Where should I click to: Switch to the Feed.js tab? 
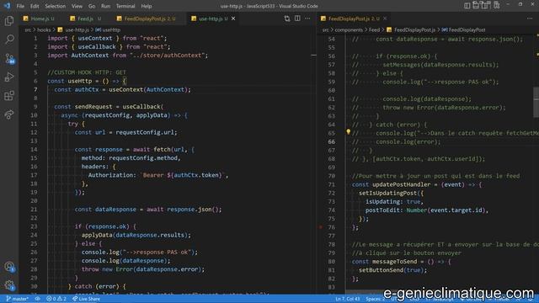[85, 19]
